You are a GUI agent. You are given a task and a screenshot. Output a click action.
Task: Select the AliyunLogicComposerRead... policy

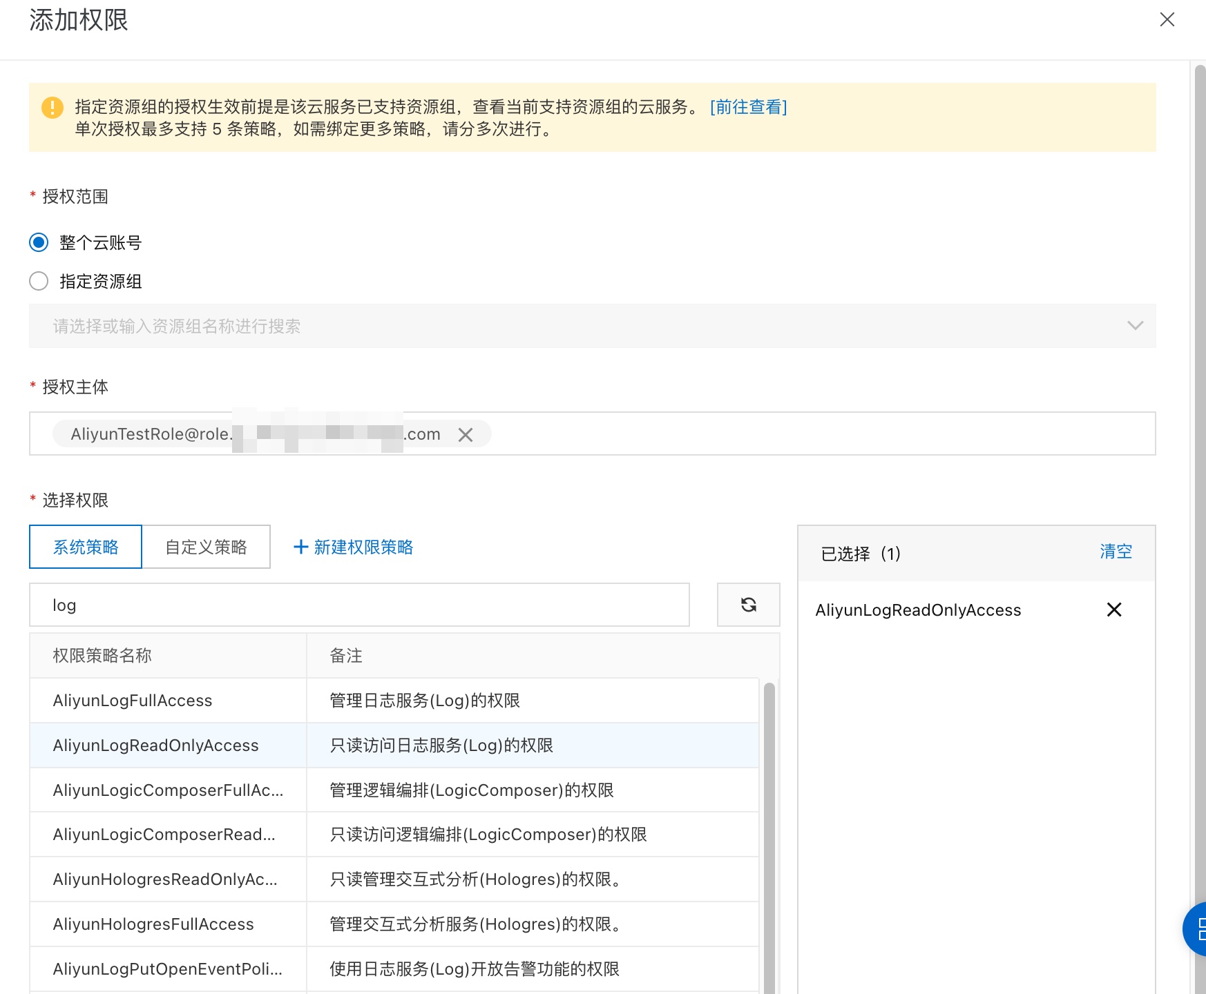[394, 835]
